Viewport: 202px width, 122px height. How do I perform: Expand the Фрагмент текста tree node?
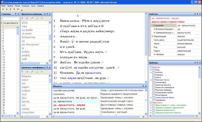[151, 80]
